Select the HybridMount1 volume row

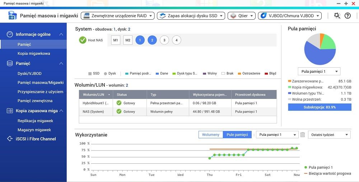tap(178, 103)
